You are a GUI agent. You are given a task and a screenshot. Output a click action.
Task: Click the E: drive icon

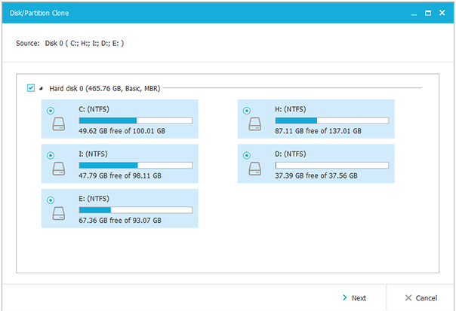coord(59,215)
